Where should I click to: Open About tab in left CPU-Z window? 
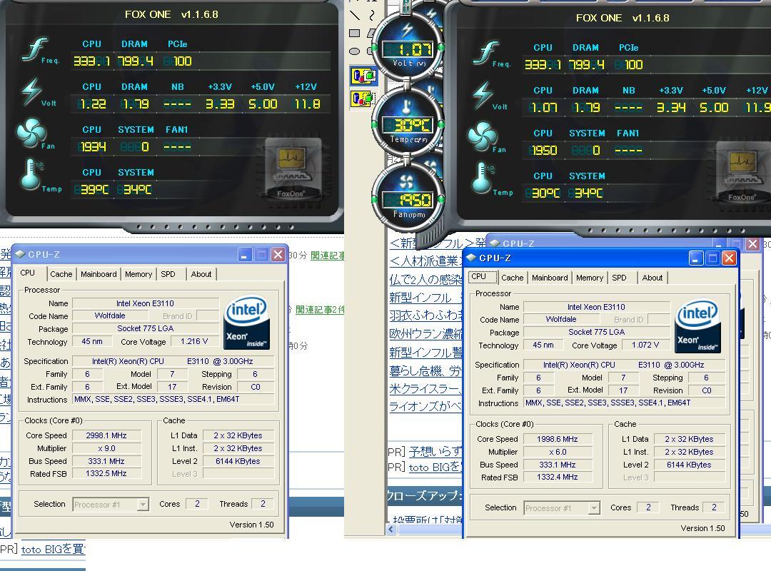coord(201,274)
